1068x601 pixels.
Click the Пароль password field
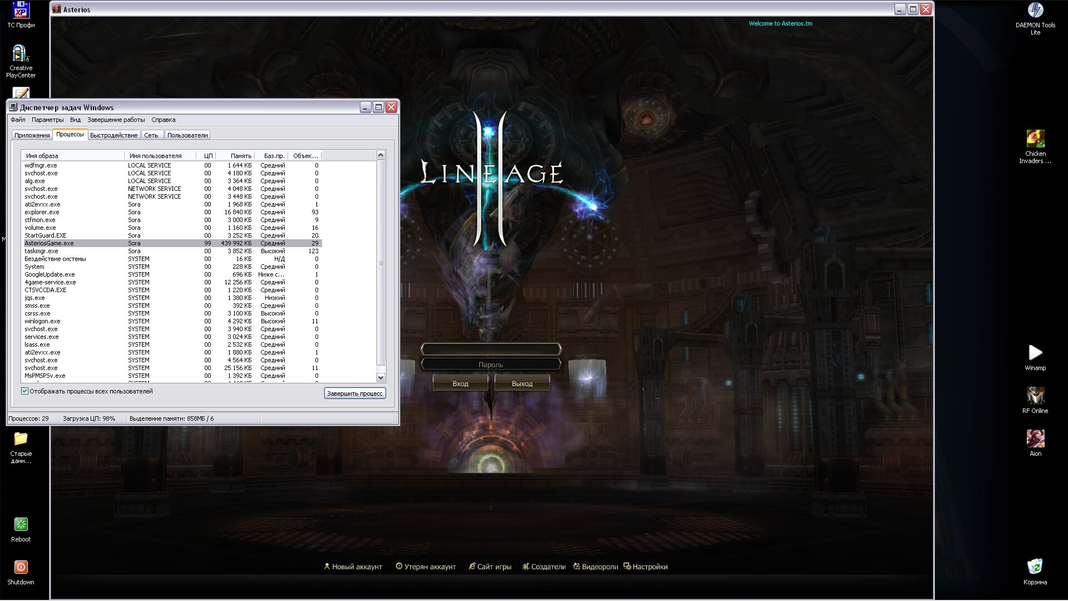point(491,364)
